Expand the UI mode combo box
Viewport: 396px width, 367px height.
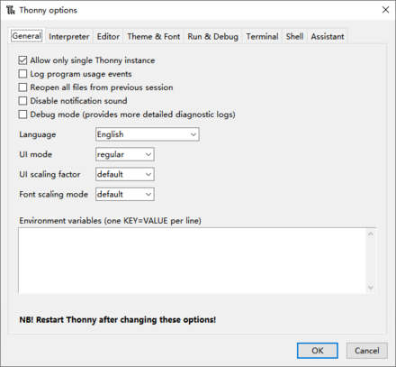click(125, 154)
